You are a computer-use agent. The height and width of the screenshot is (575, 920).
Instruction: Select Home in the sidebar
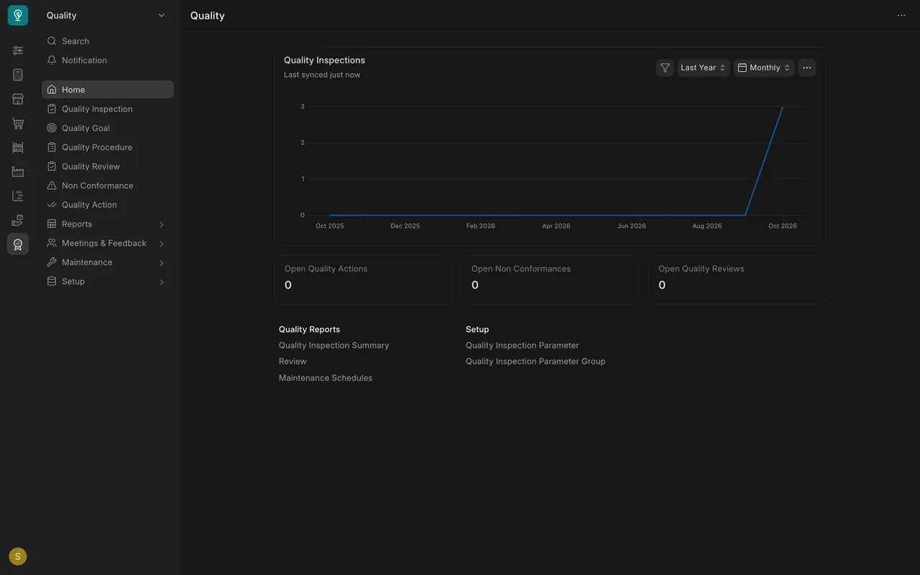point(108,89)
